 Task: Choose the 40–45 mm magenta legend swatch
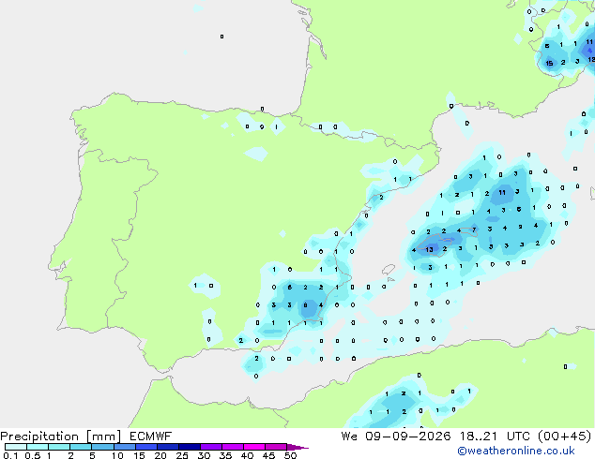click(254, 447)
